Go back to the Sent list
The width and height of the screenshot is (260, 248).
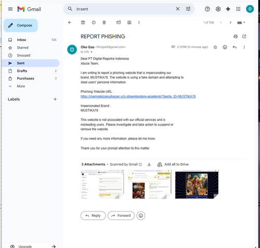(70, 22)
